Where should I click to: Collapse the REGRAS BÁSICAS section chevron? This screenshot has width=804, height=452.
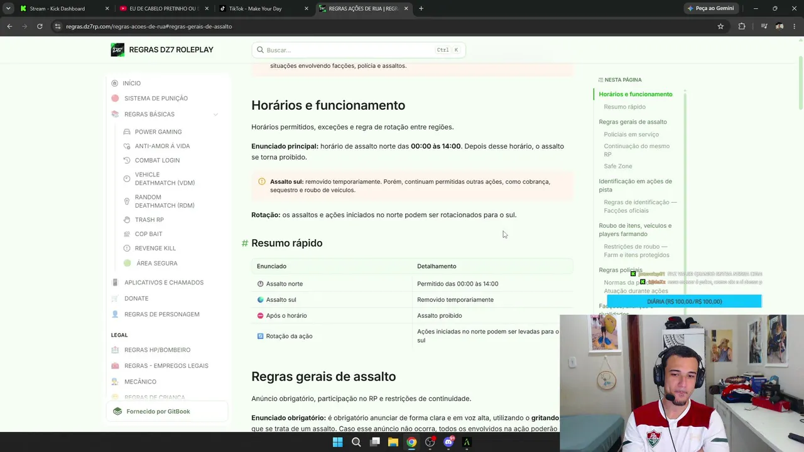[215, 114]
